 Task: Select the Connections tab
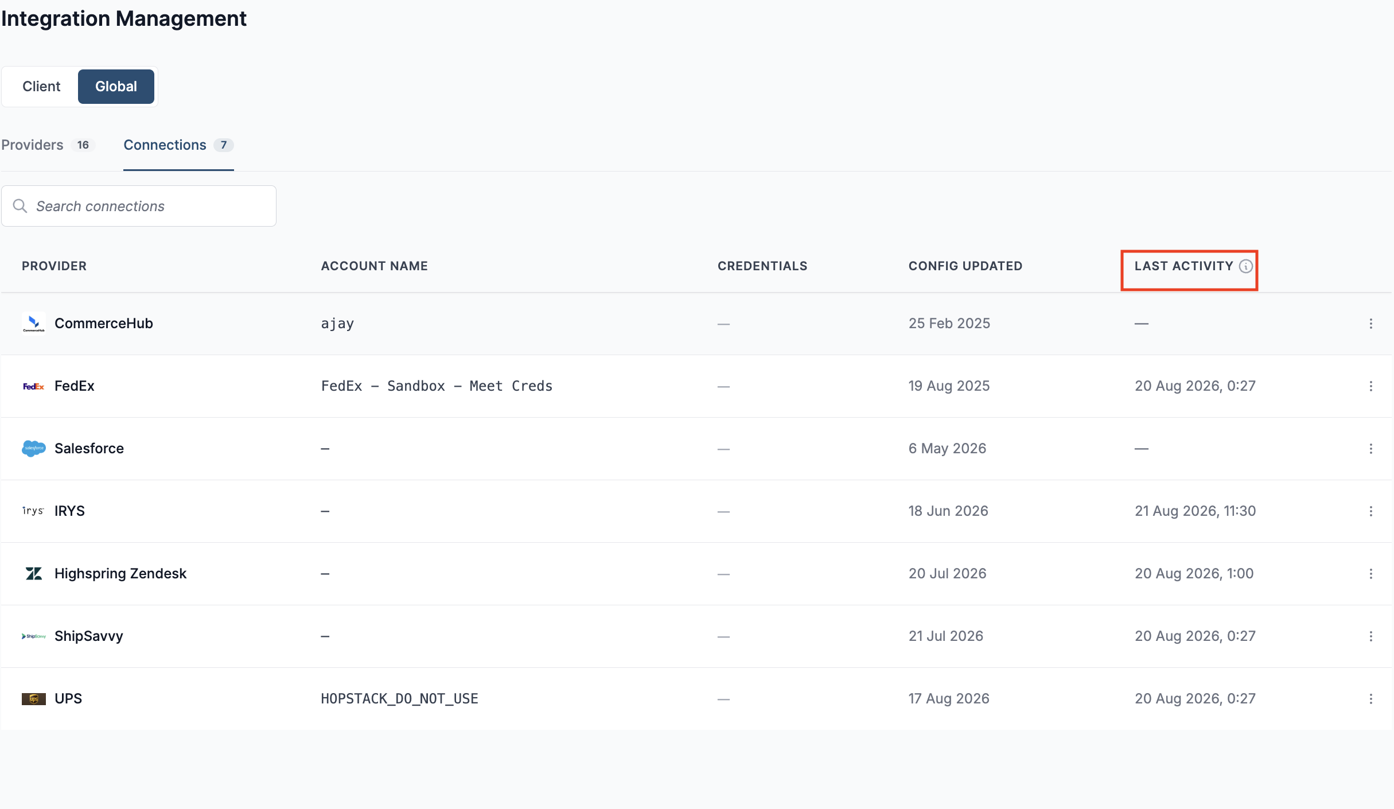tap(178, 145)
